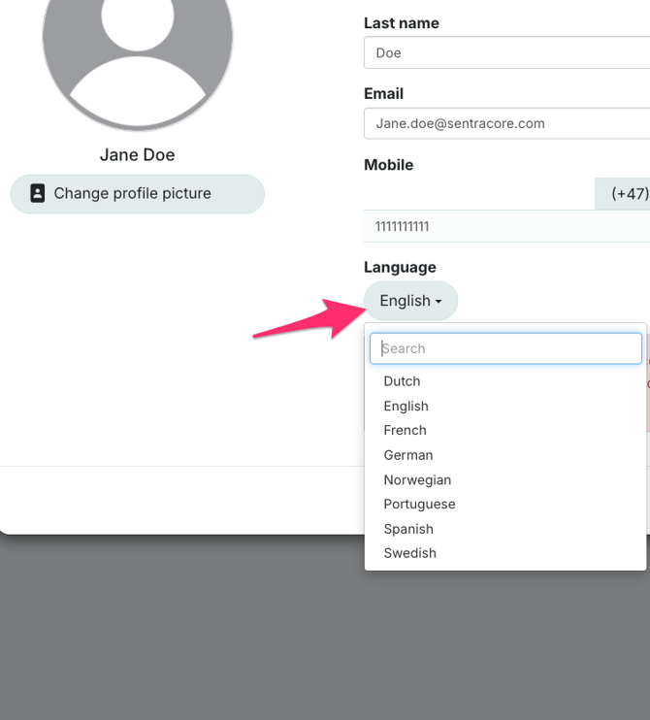
Task: Pick German in the dropdown list
Action: (407, 455)
